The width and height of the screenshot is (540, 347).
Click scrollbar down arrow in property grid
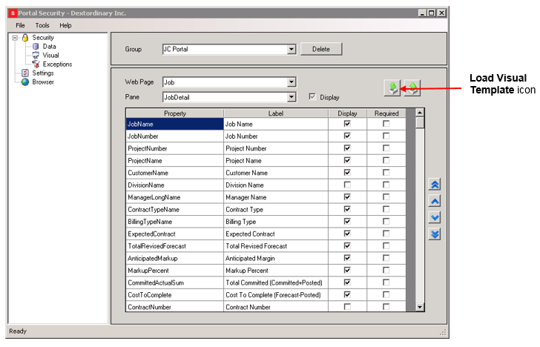pyautogui.click(x=420, y=306)
